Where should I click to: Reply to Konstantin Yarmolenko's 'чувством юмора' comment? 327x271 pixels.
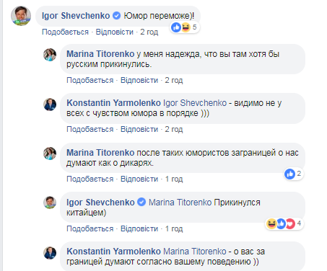139,129
